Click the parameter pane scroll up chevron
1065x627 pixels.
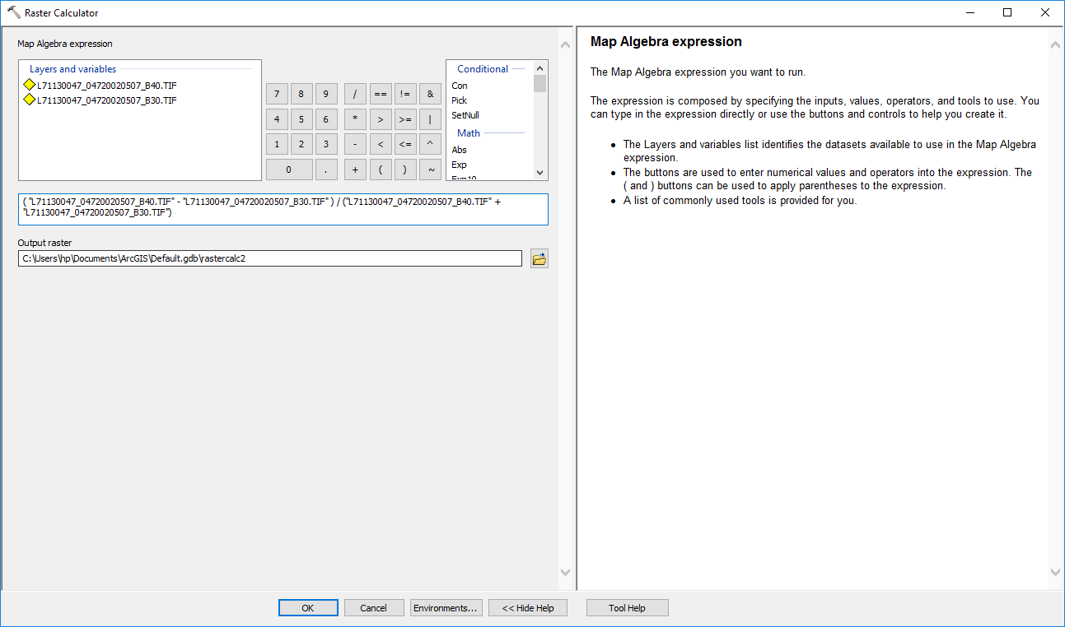[565, 44]
